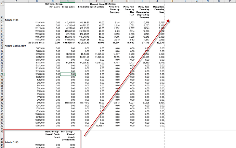Click 'Qty Group' header cell

click(110, 4)
